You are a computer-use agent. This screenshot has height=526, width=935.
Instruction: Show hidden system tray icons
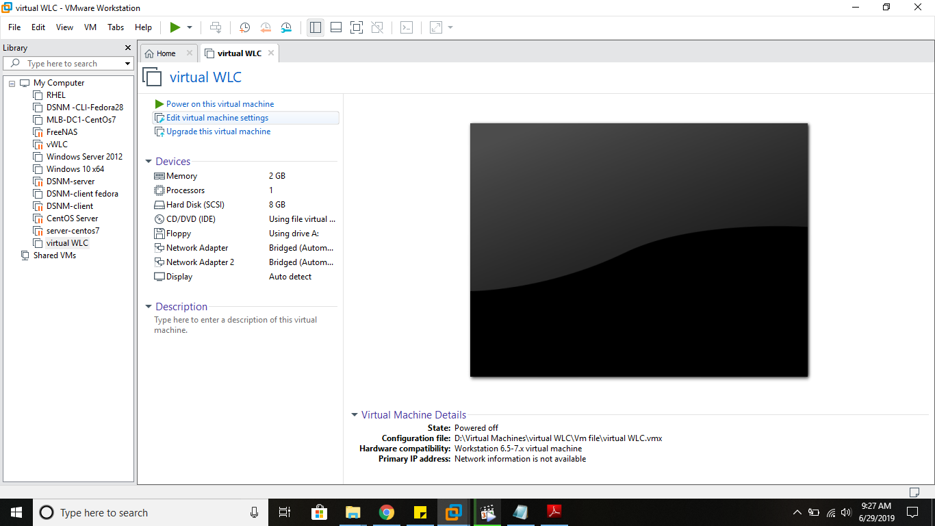pos(797,512)
